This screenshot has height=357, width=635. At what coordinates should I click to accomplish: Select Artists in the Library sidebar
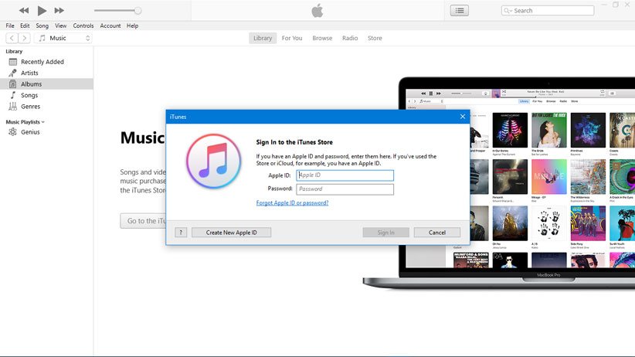pyautogui.click(x=29, y=73)
